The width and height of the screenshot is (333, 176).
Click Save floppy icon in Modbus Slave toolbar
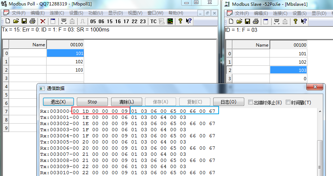click(x=247, y=21)
